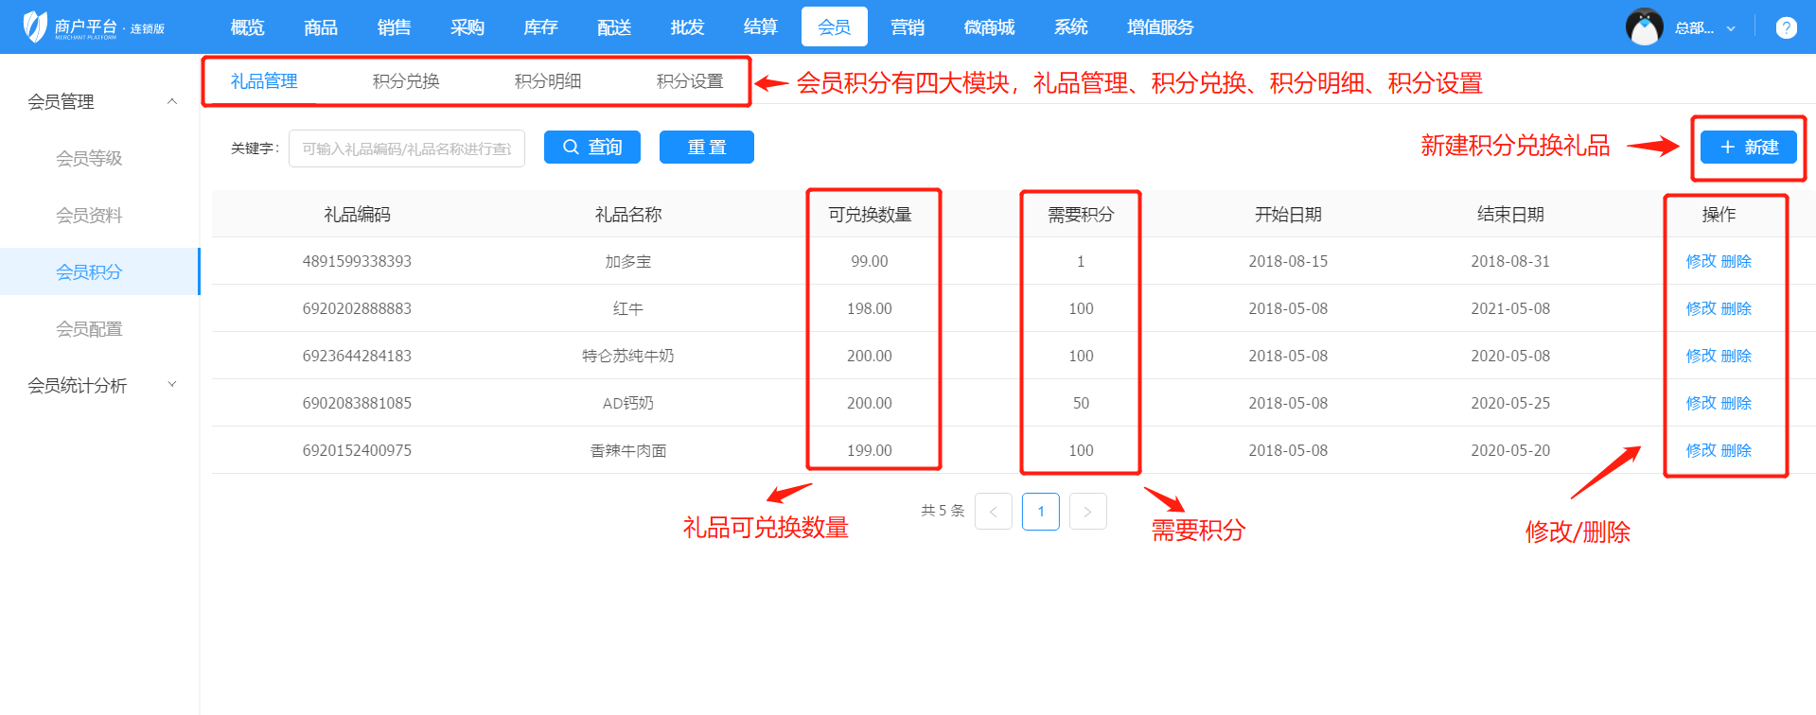The width and height of the screenshot is (1816, 715).
Task: Select page 1 in pagination
Action: click(x=1040, y=512)
